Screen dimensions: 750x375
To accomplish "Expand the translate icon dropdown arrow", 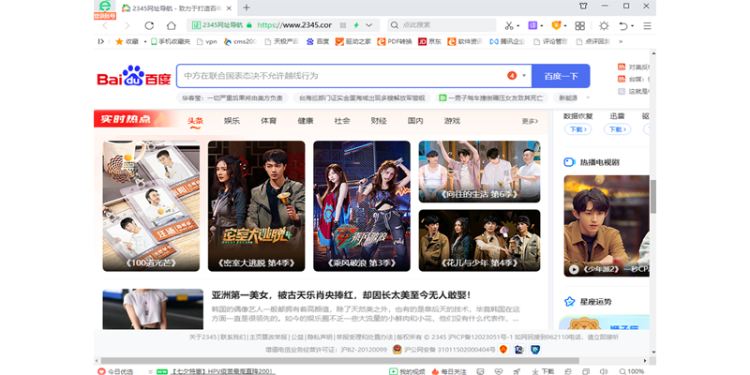I will (x=542, y=26).
